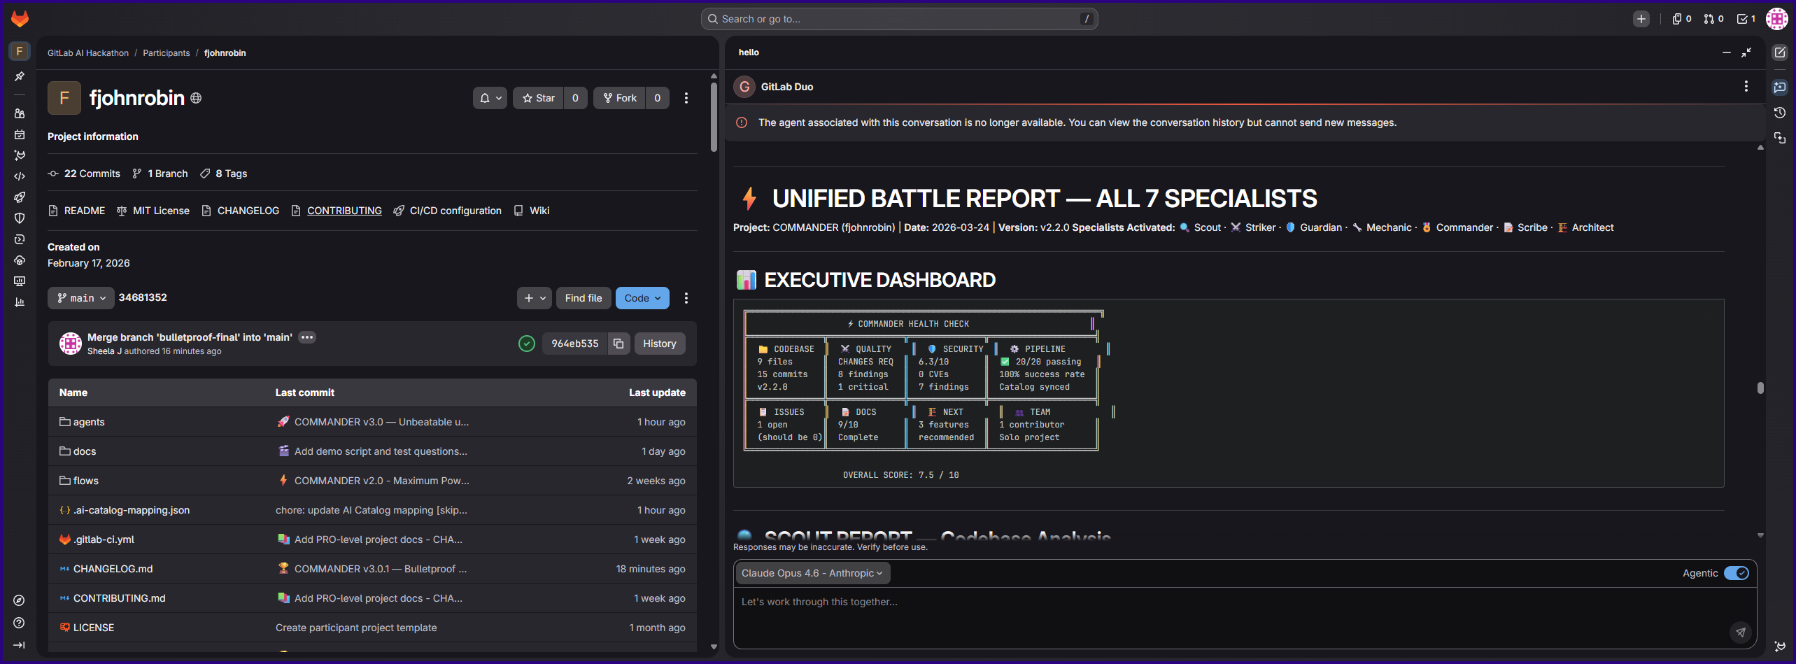The image size is (1796, 664).
Task: Open CI/CD configuration link
Action: (x=448, y=211)
